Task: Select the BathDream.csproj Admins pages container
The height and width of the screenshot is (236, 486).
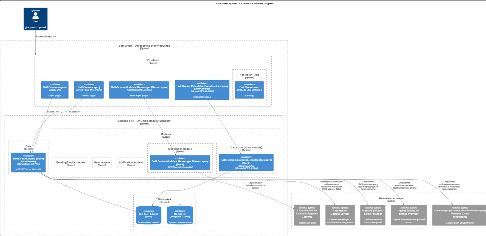Action: (x=89, y=90)
